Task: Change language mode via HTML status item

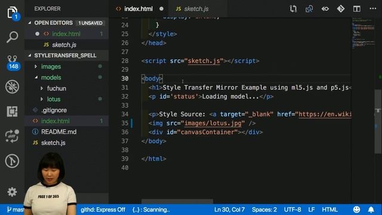Action: (x=329, y=210)
